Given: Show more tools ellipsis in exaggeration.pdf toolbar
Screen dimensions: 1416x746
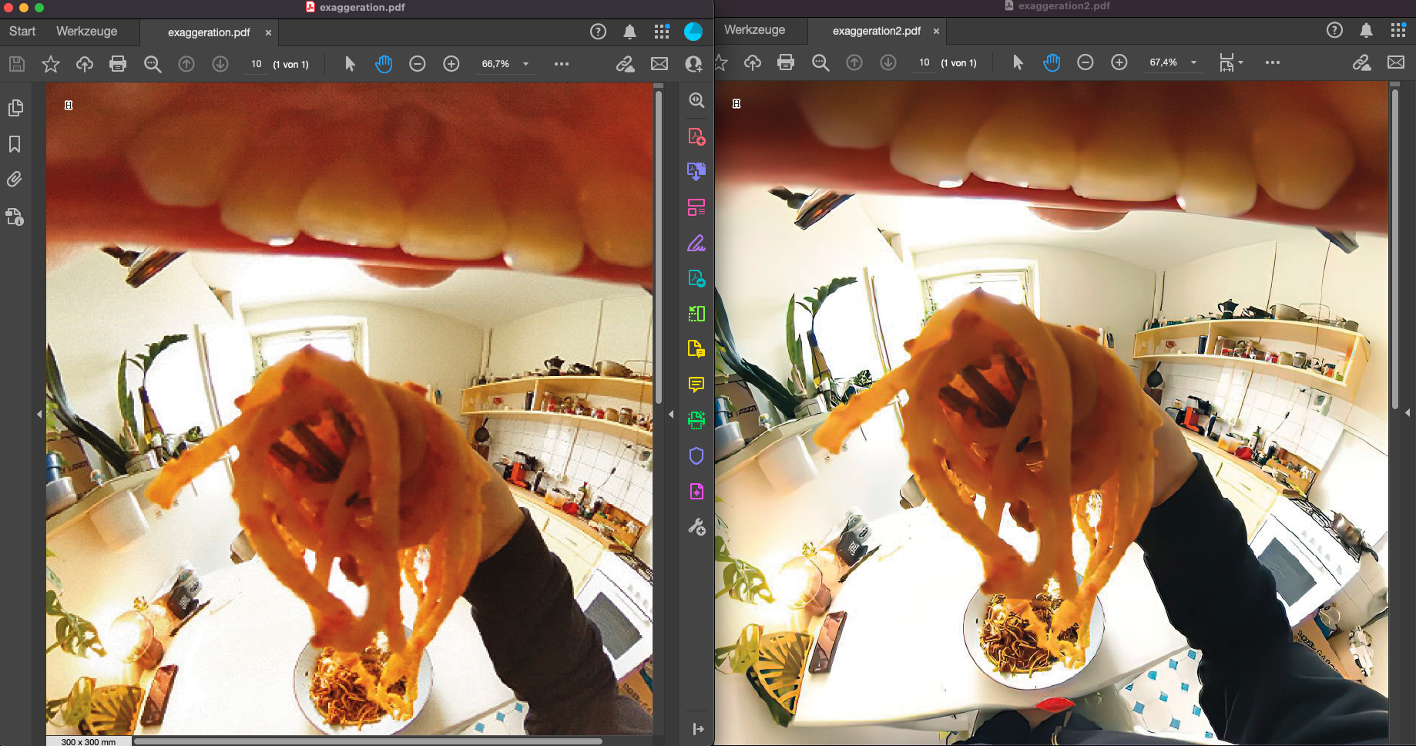Looking at the screenshot, I should coord(562,64).
